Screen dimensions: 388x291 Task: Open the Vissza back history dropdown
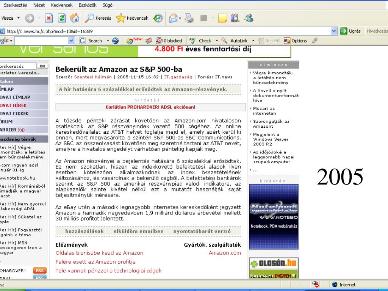click(18, 18)
